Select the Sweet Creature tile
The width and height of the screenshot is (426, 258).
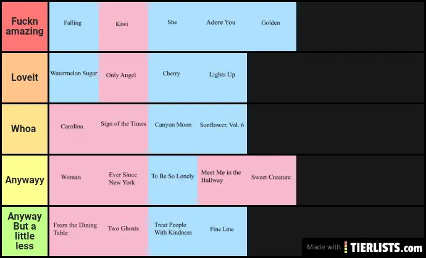pos(272,180)
